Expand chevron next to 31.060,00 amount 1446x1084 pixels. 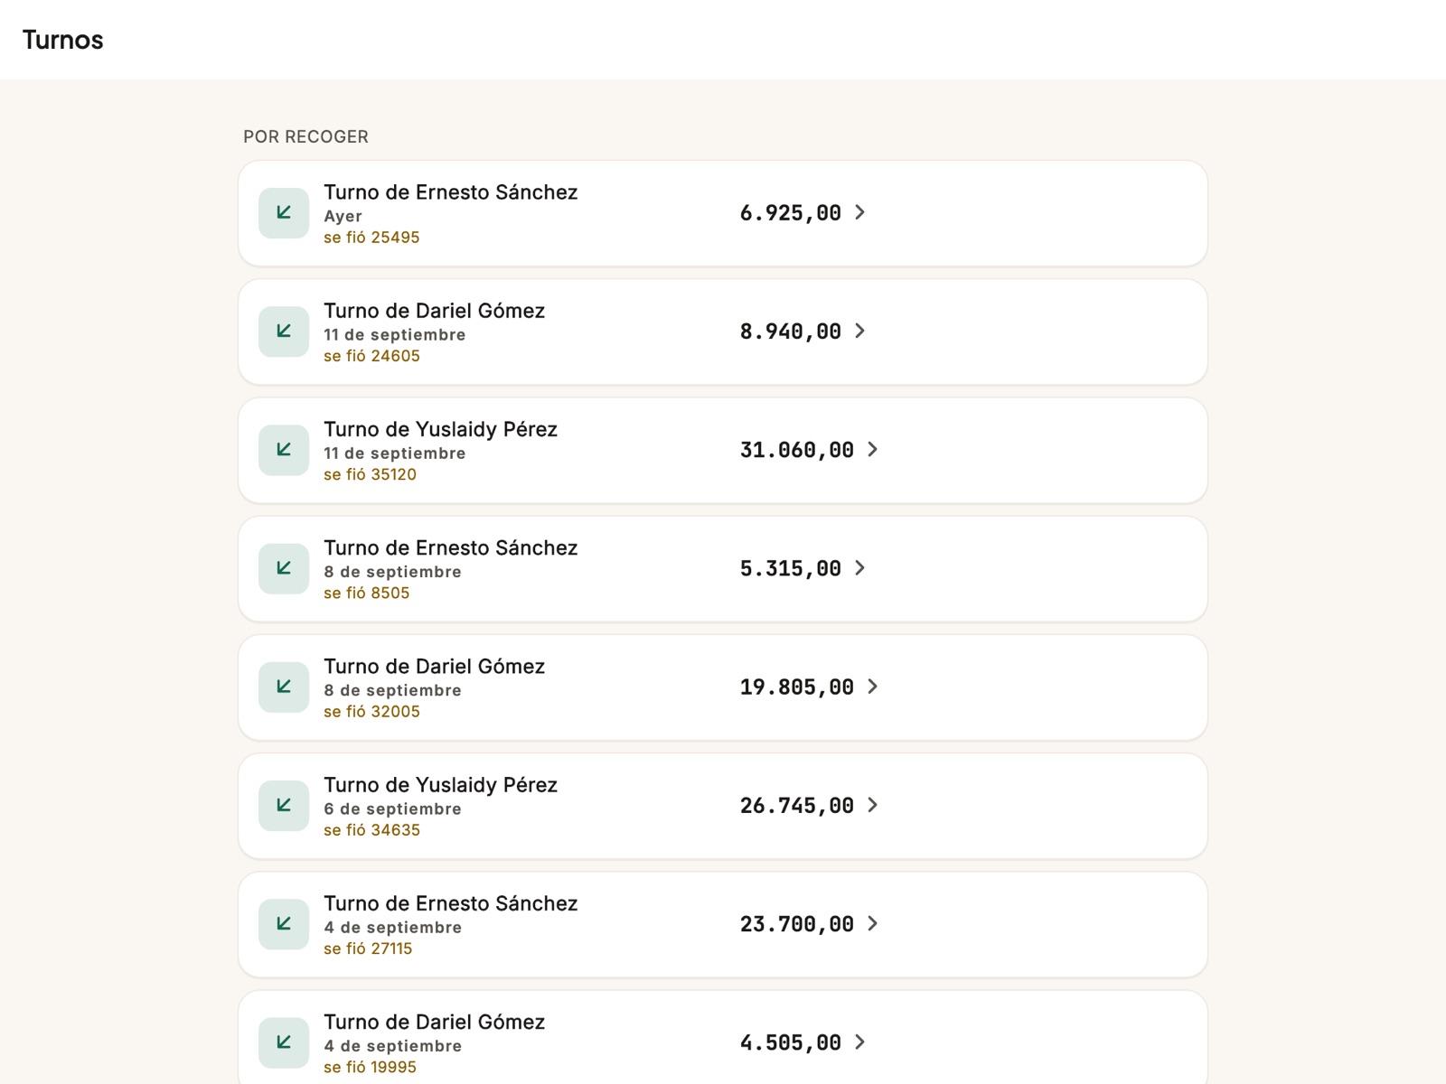873,449
